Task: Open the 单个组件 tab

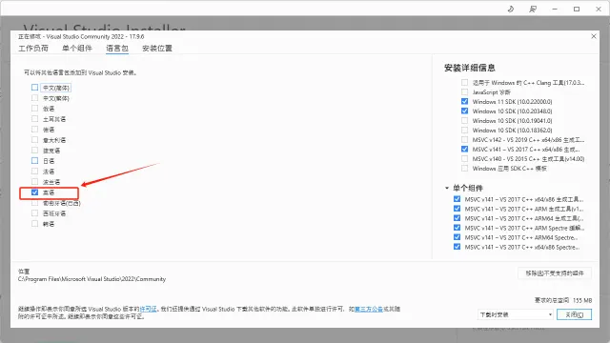Action: pyautogui.click(x=77, y=49)
